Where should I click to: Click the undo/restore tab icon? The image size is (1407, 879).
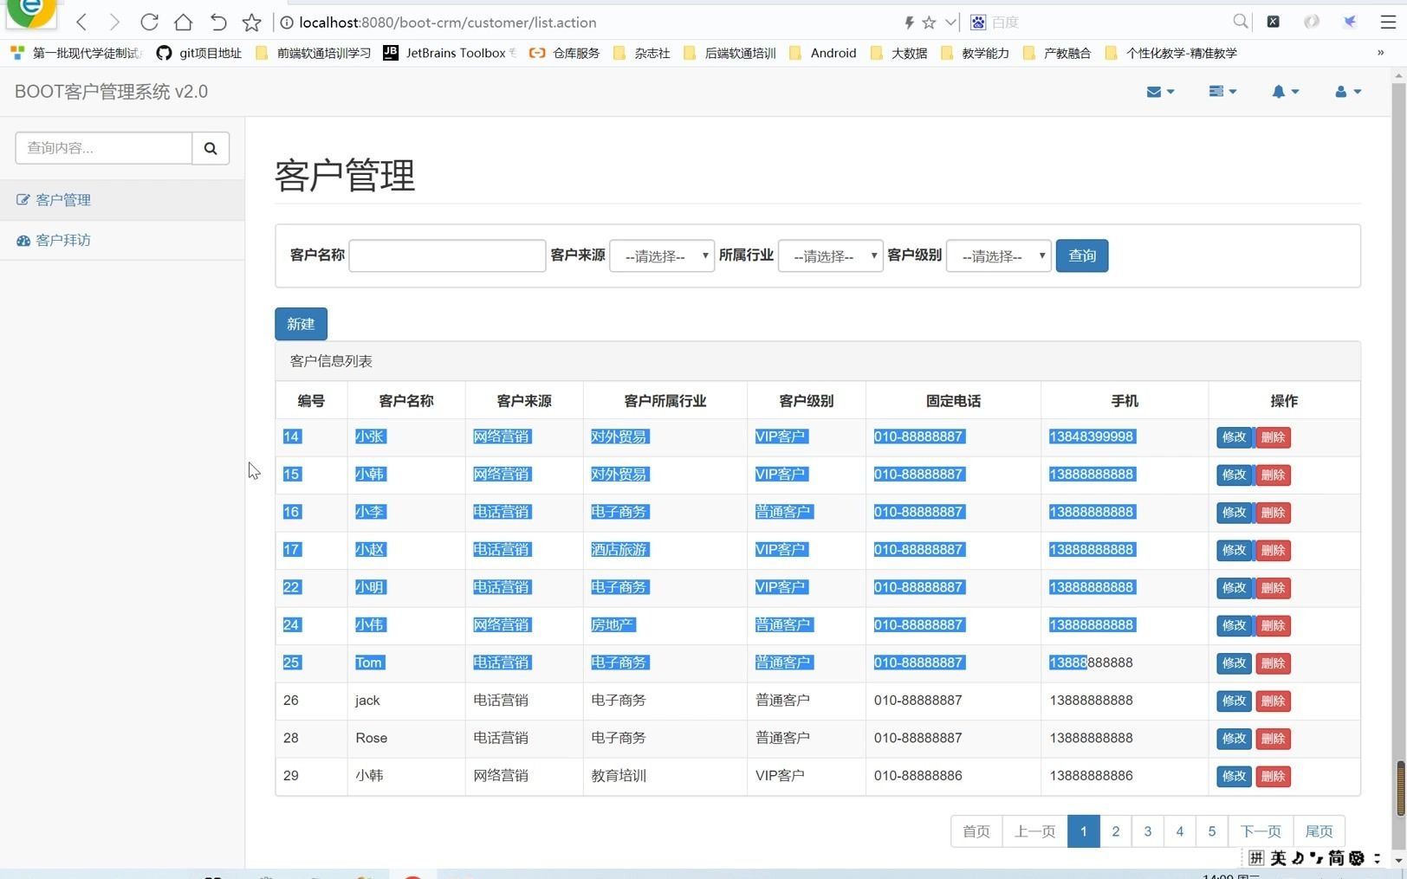(x=217, y=23)
